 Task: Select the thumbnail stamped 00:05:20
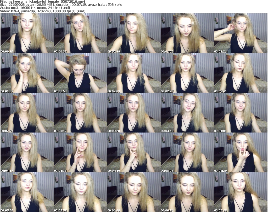click(x=241, y=152)
